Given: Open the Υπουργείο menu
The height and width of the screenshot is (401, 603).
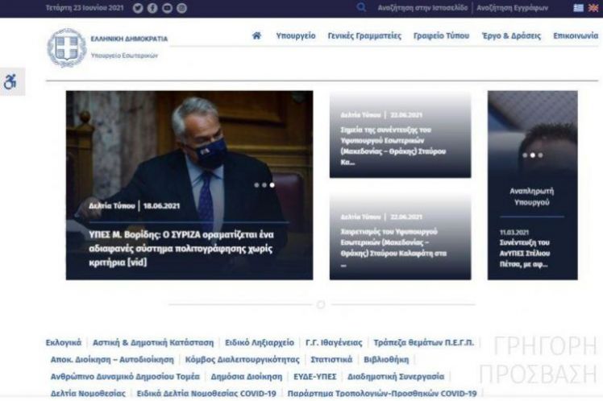Looking at the screenshot, I should [x=295, y=36].
